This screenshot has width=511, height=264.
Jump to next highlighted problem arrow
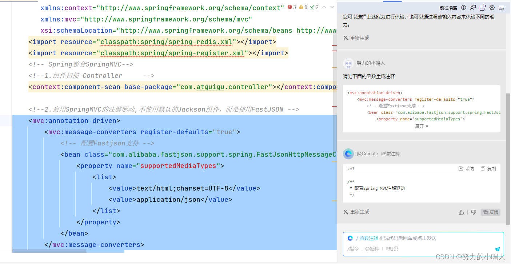[332, 7]
